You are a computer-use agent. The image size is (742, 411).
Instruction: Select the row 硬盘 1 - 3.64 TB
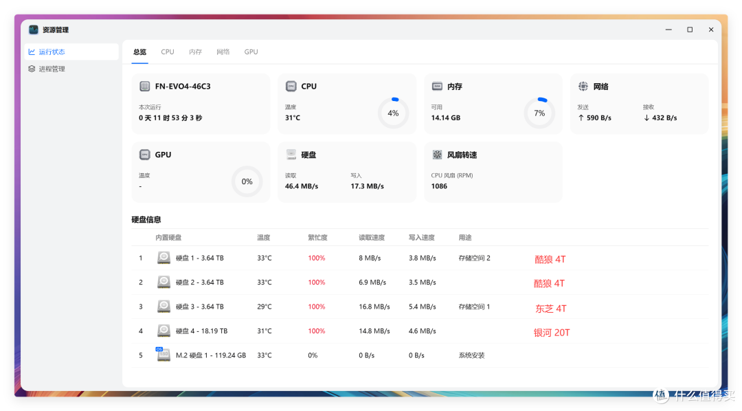(420, 258)
